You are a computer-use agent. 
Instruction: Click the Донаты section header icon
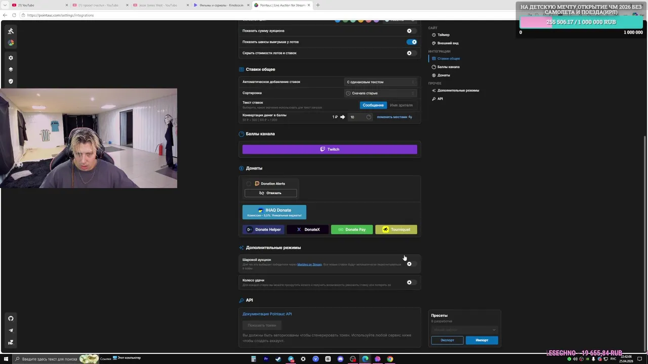pyautogui.click(x=241, y=168)
